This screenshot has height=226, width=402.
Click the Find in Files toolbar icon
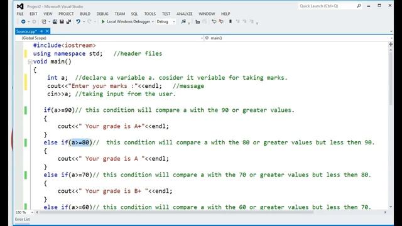pyautogui.click(x=183, y=22)
